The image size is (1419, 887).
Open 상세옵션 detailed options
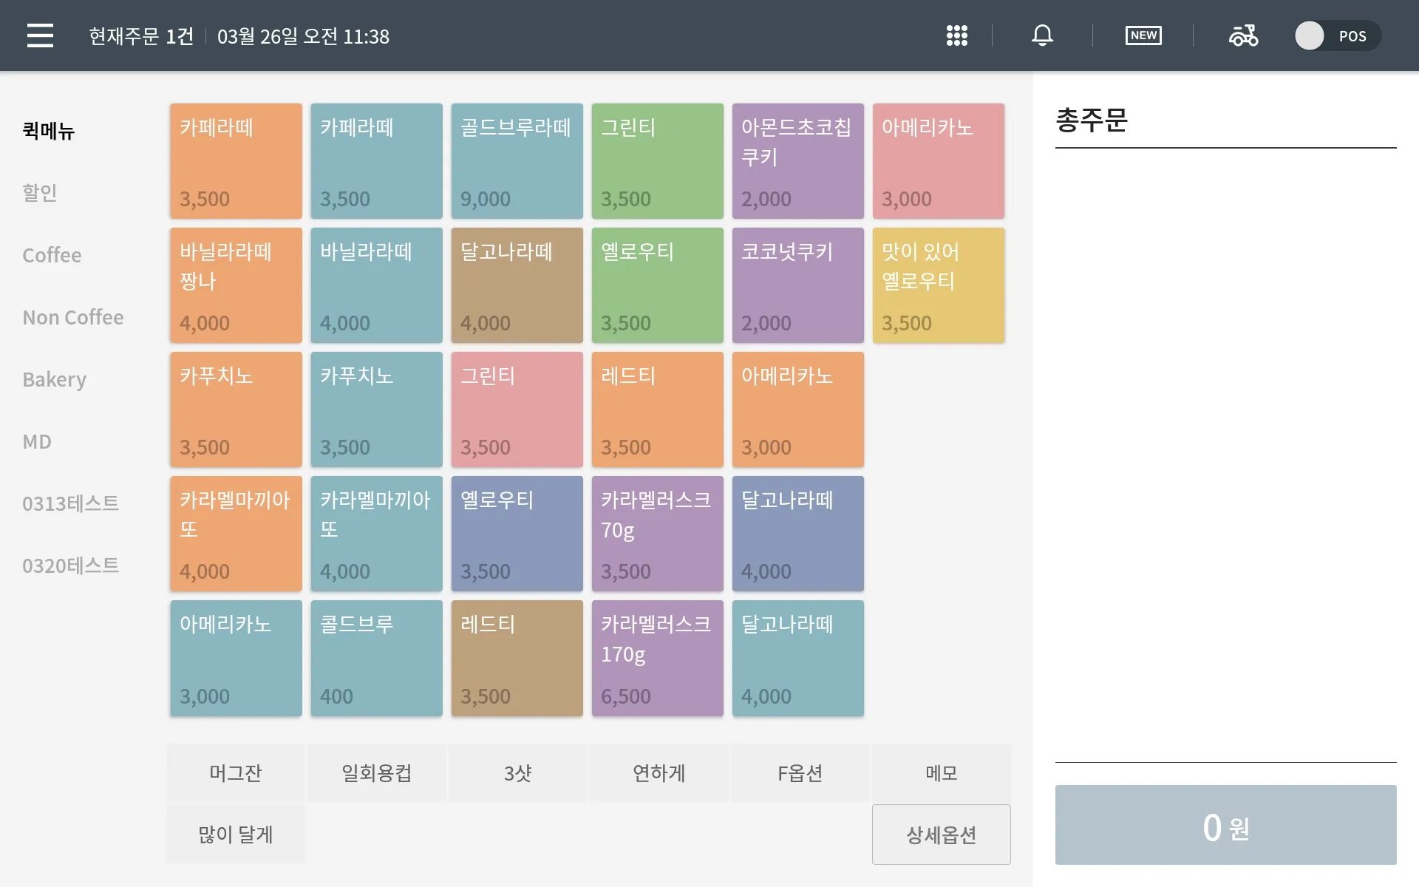point(941,835)
